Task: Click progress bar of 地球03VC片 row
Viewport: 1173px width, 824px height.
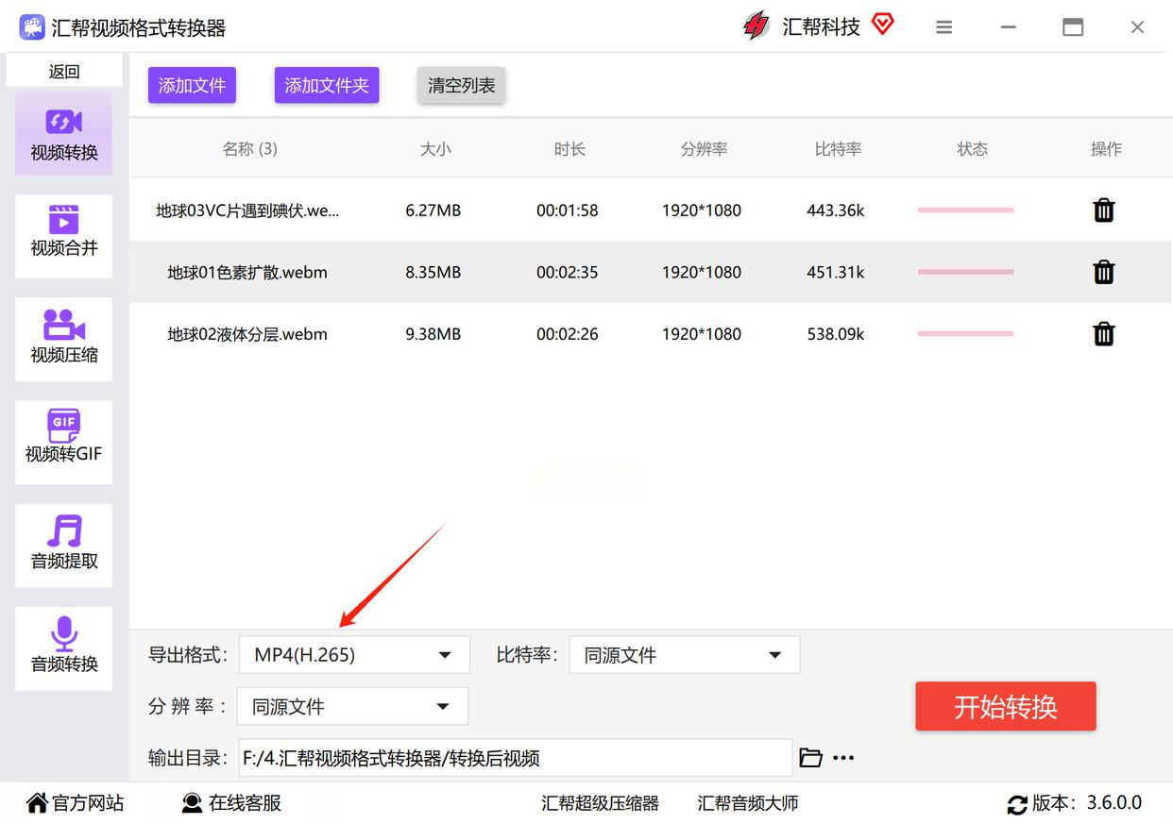Action: tap(965, 210)
